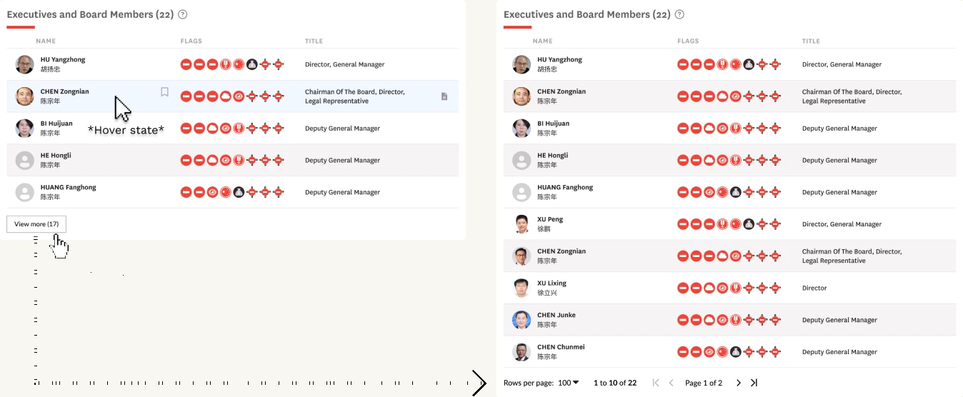The image size is (963, 397).
Task: Click exclamation shield flag for HU Yangzhong, left panel
Action: (226, 64)
